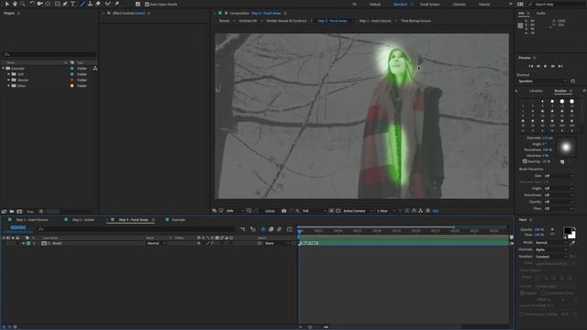Switch to Example timeline tab
587x330 pixels.
(178, 220)
